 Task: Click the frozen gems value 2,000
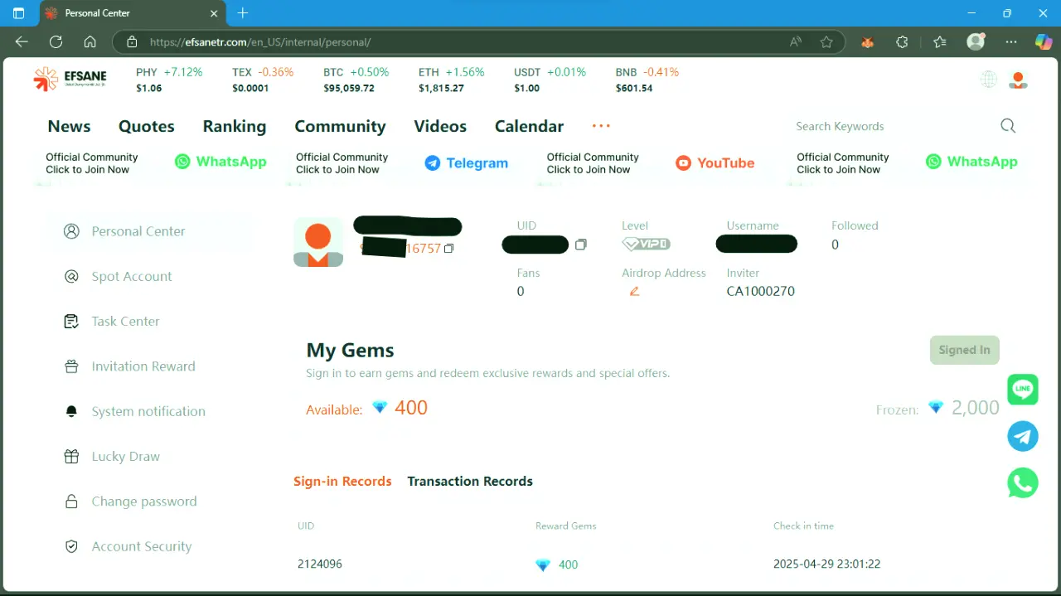coord(976,408)
